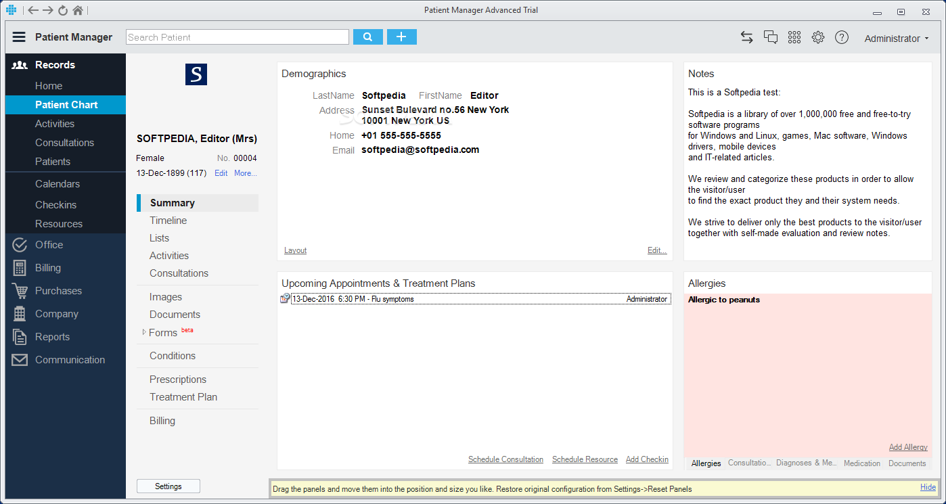Open patient Images
This screenshot has height=504, width=946.
[x=166, y=297]
